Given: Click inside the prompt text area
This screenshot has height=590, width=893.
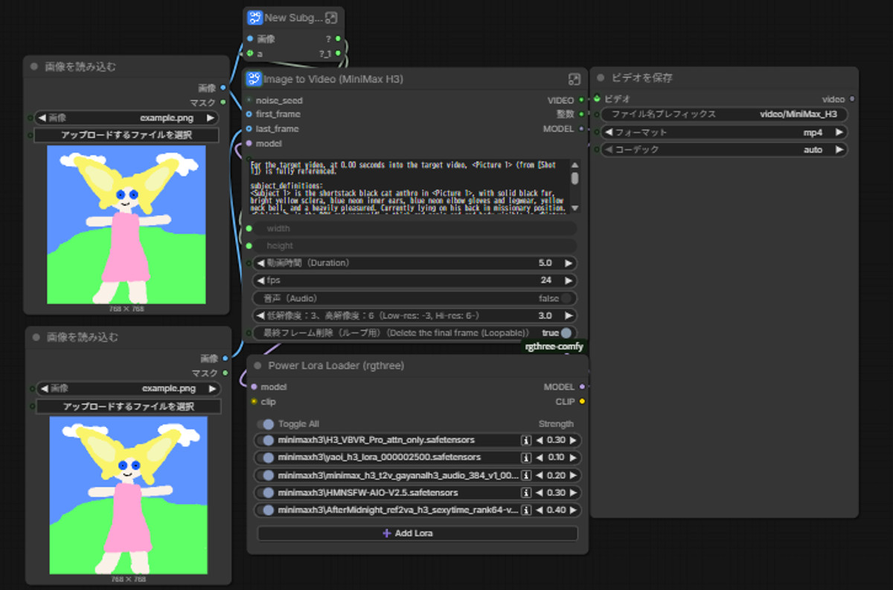Looking at the screenshot, I should (410, 185).
